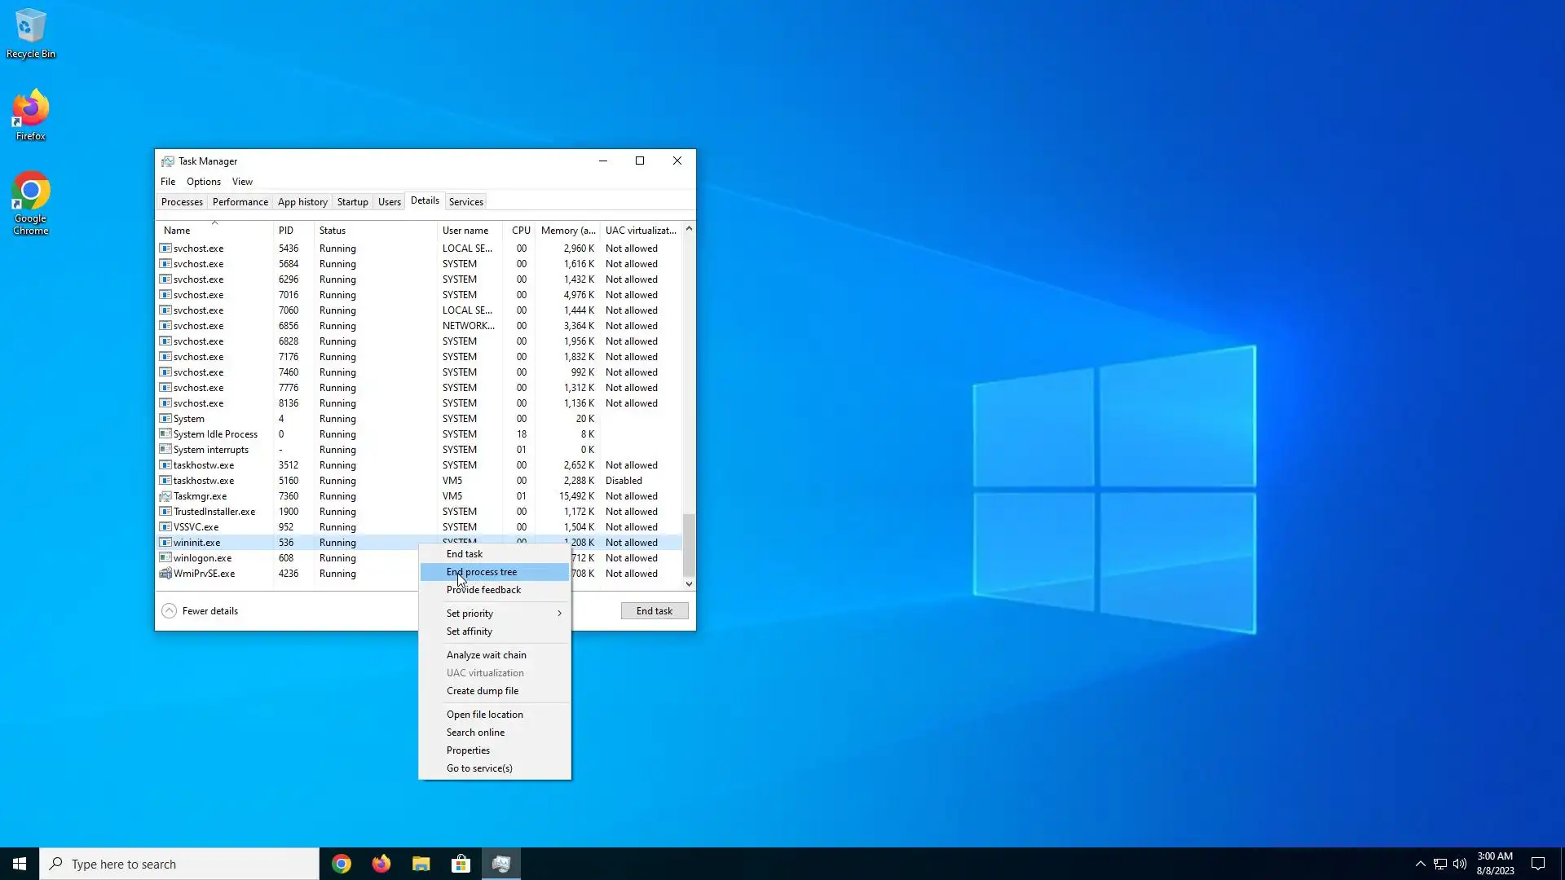Choose Create dump file option

pos(482,691)
